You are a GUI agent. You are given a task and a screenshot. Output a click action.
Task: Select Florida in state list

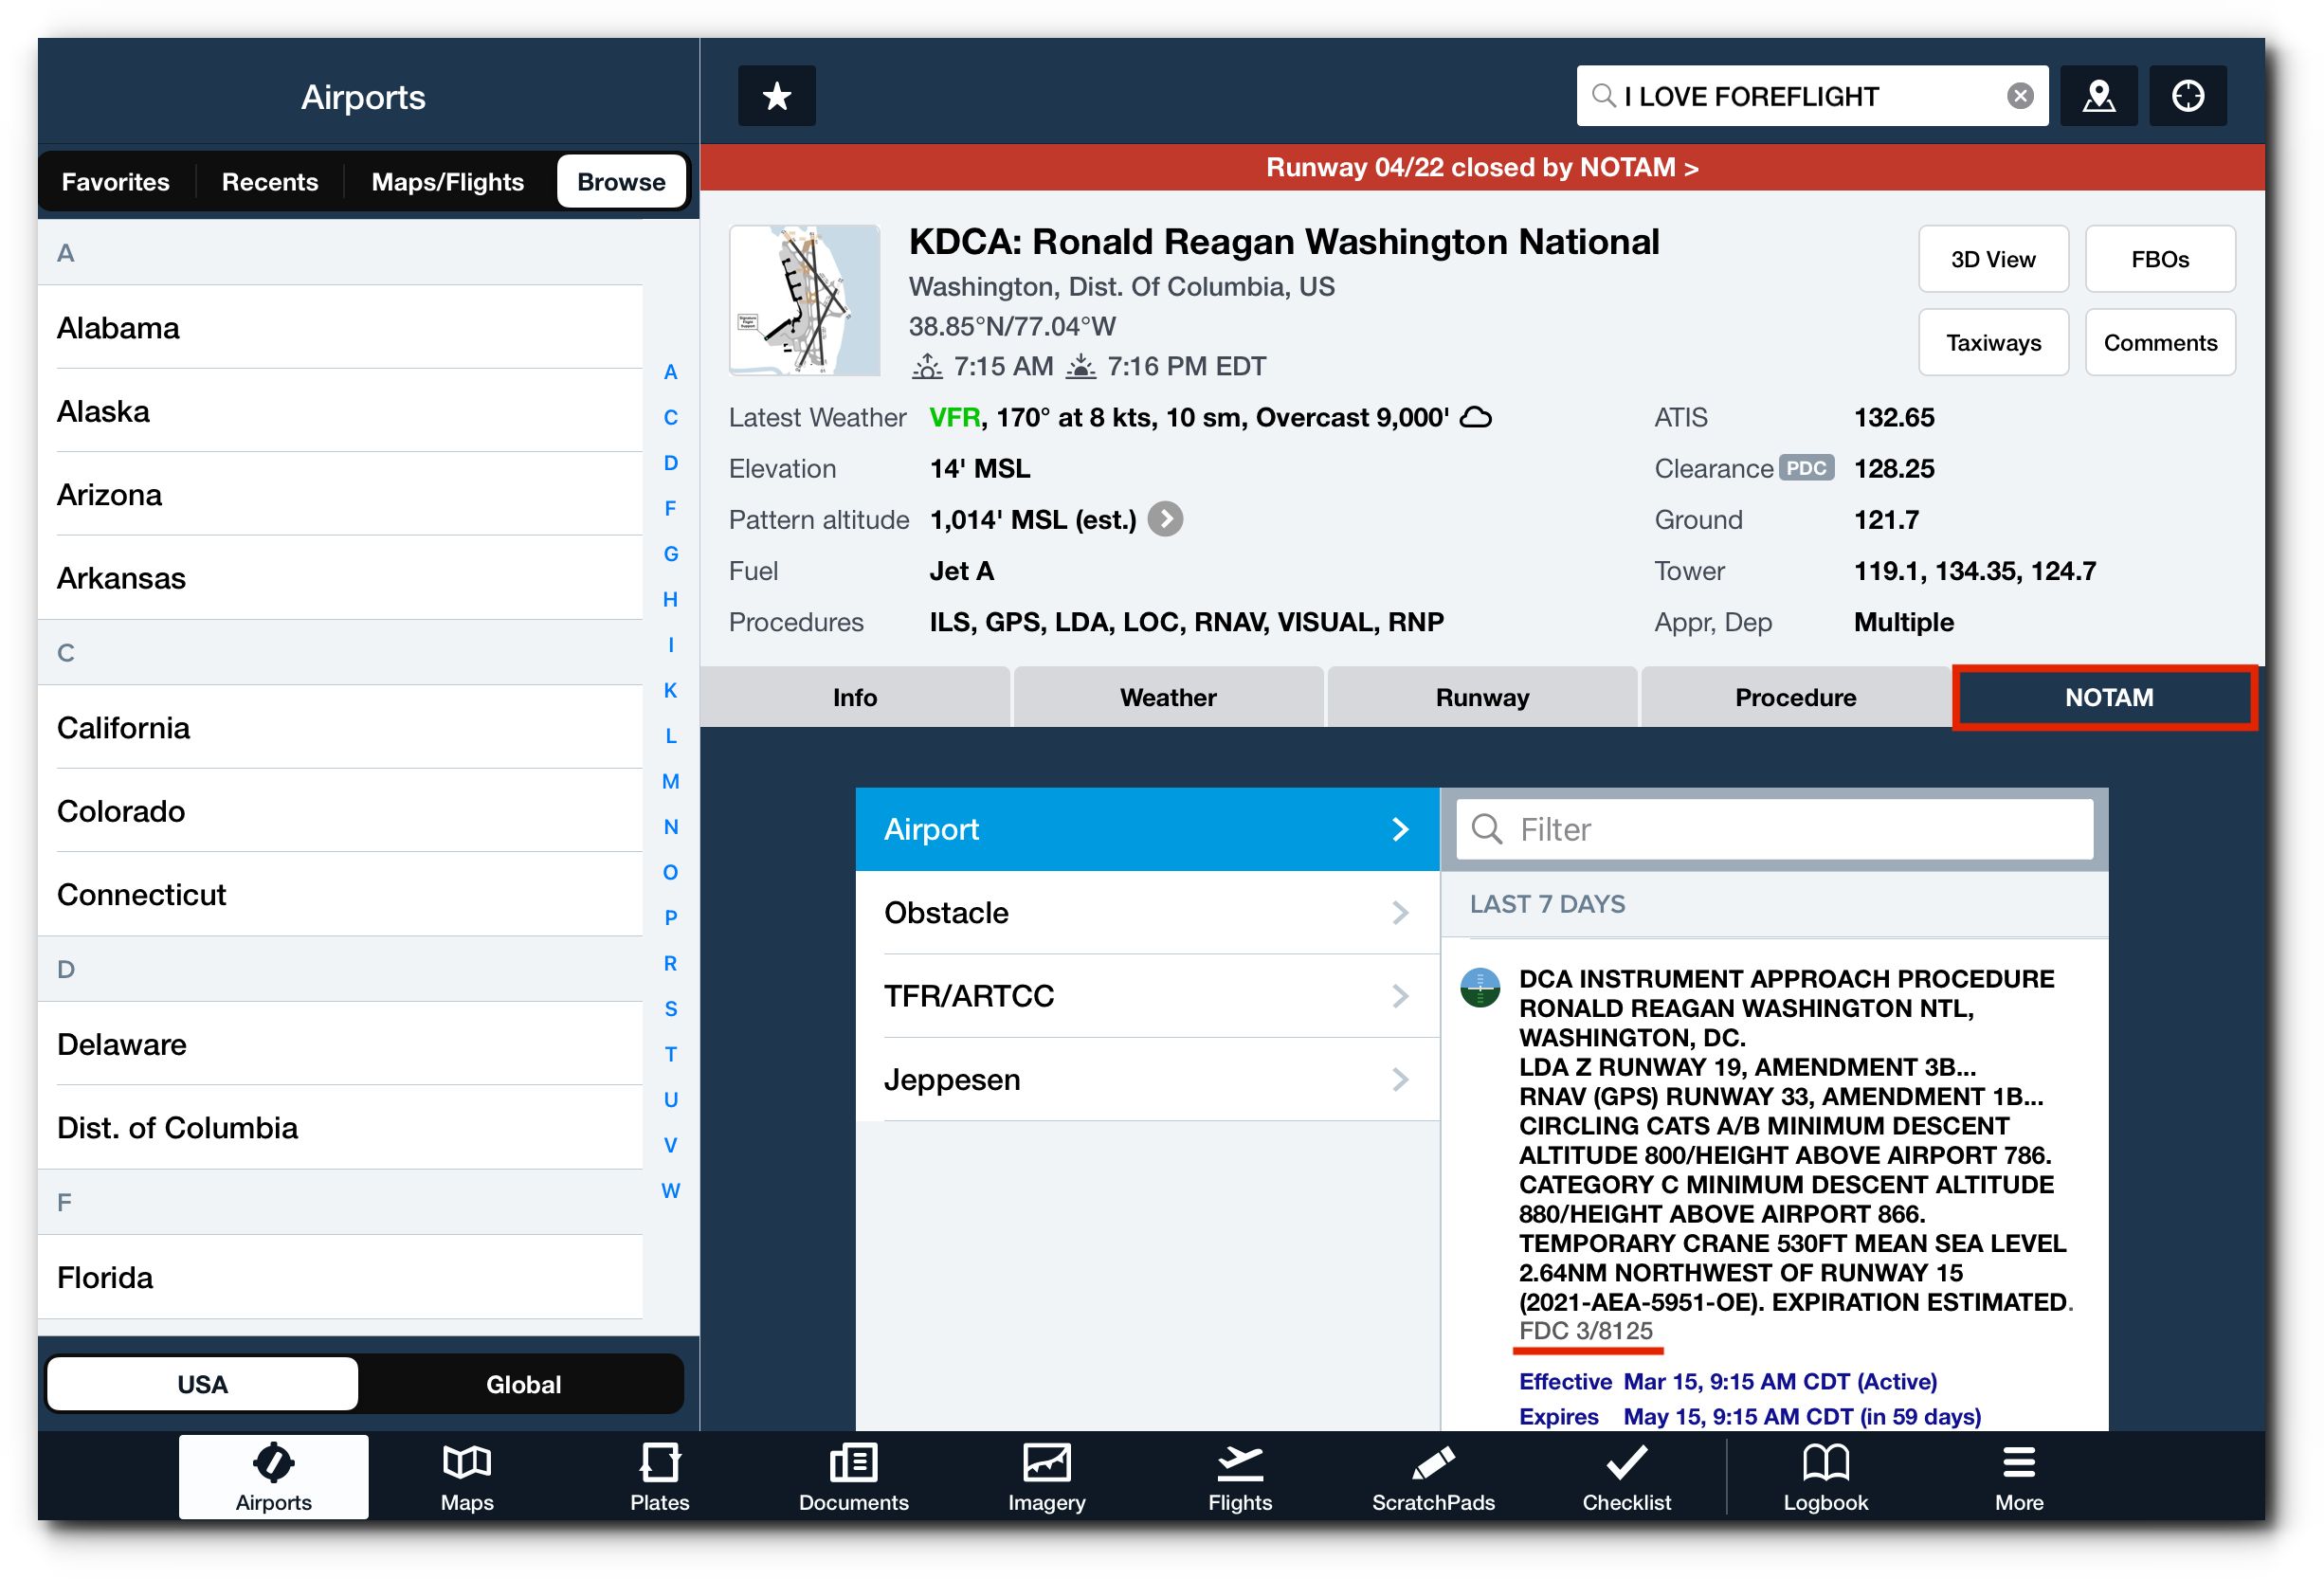[340, 1277]
